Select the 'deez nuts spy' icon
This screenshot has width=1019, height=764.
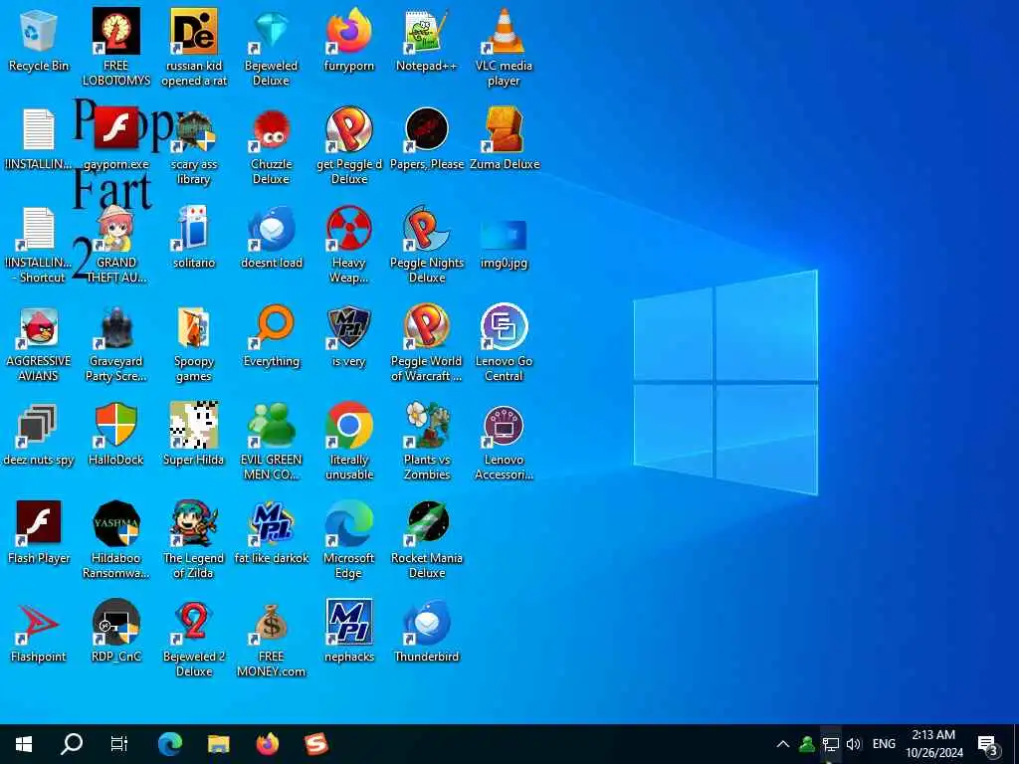39,435
